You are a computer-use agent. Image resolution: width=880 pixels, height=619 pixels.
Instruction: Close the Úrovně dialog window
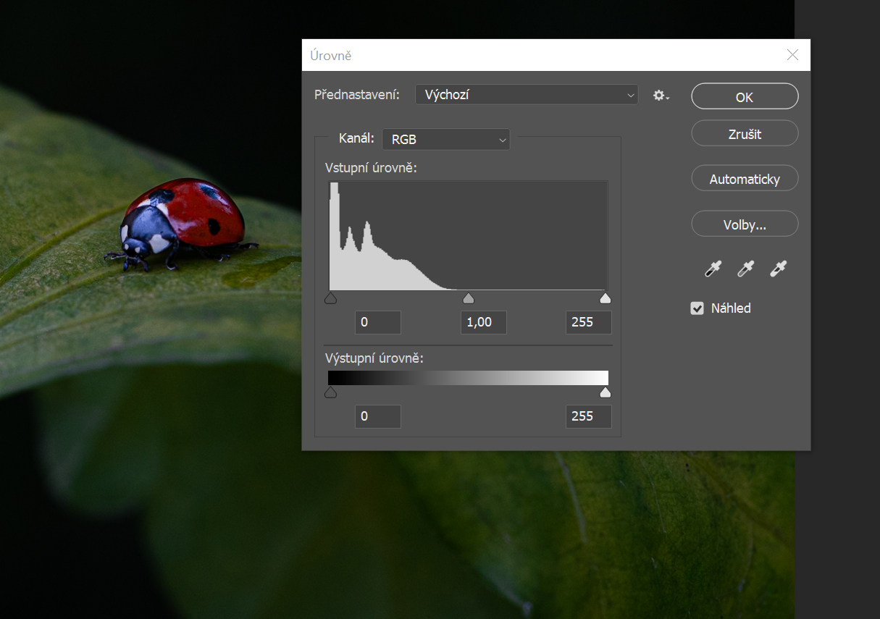point(792,55)
